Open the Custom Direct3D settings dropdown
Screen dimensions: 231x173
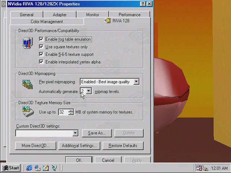(x=75, y=133)
